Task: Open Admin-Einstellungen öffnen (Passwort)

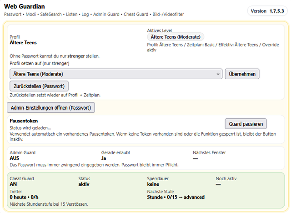Action: pyautogui.click(x=51, y=108)
